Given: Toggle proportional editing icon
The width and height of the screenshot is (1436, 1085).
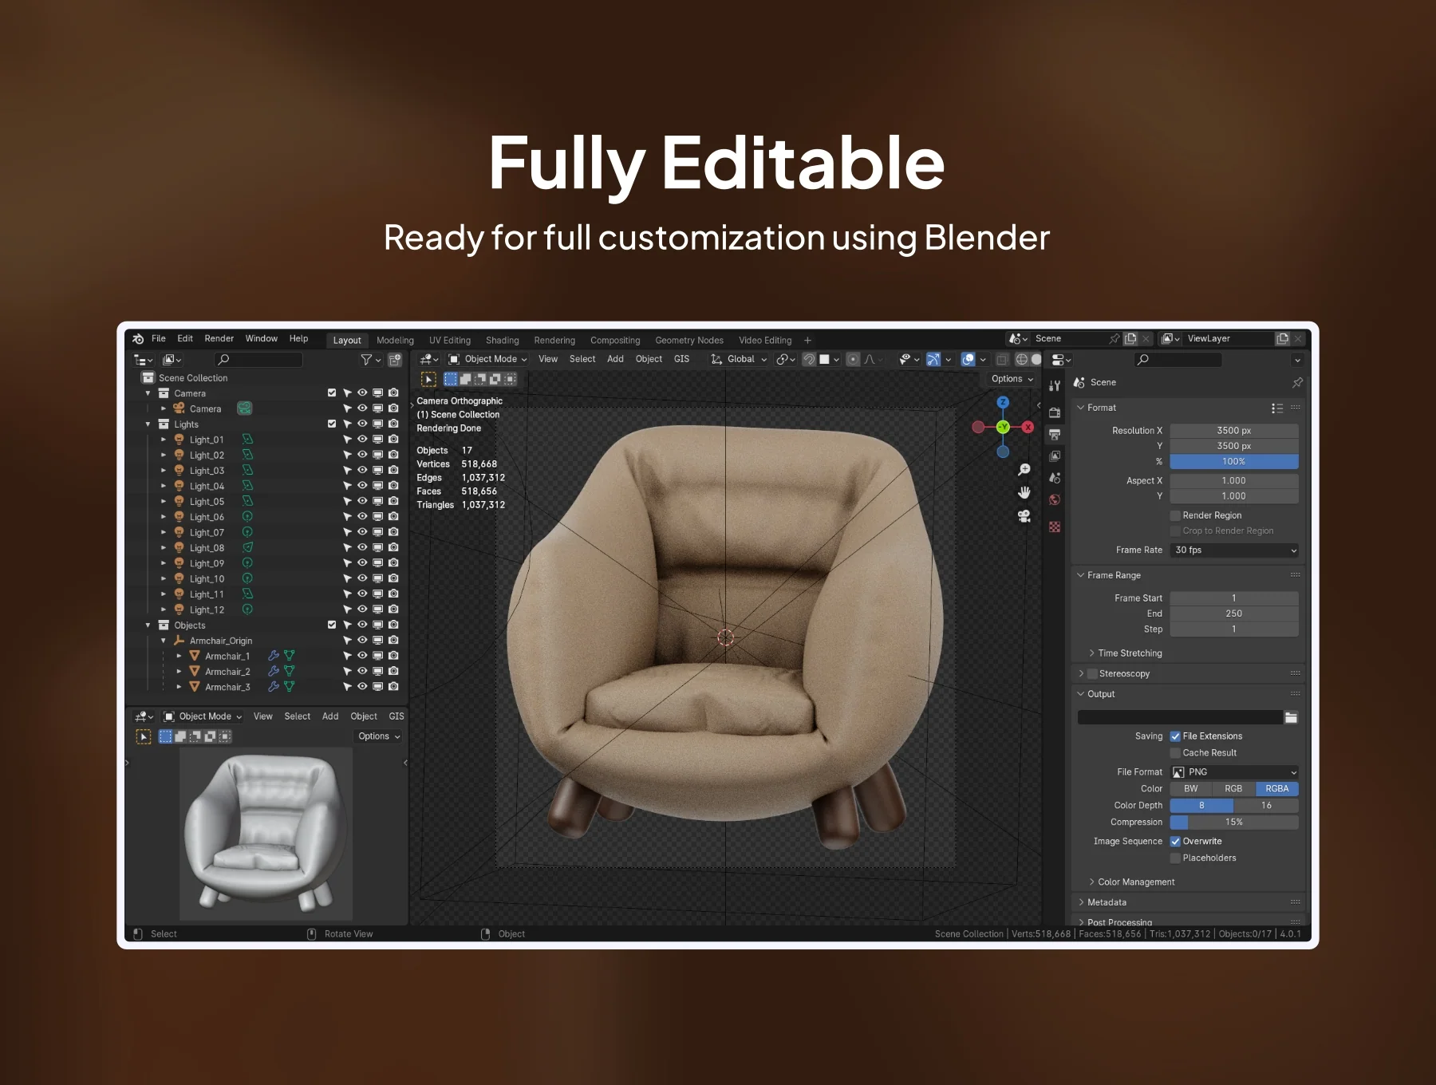Looking at the screenshot, I should coord(853,360).
